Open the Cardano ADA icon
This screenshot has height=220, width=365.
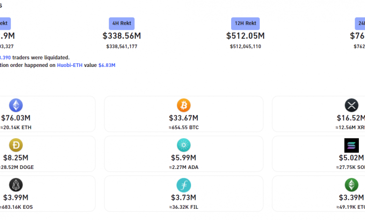pos(183,145)
